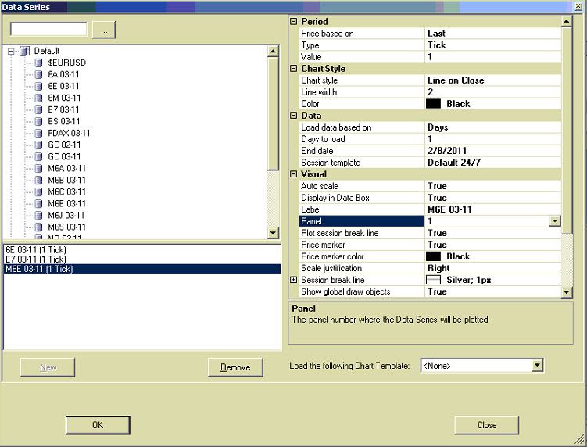
Task: Select the $EURUSD instrument icon
Action: (38, 63)
